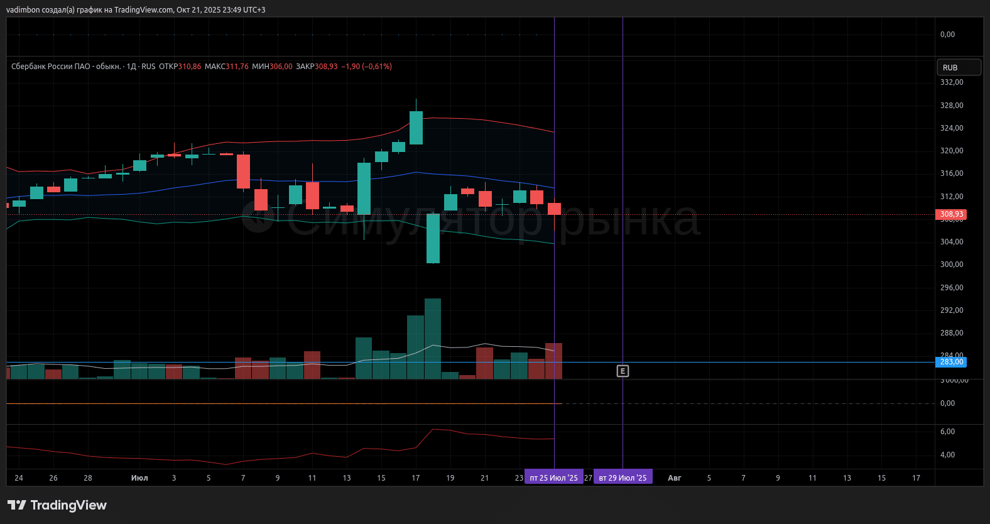Click the 'Авг' month on time axis
This screenshot has width=990, height=524.
coord(674,478)
